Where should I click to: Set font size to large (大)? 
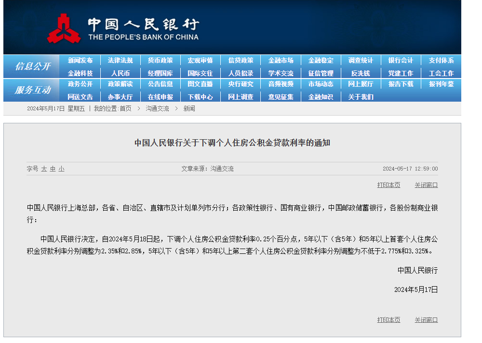[x=44, y=169]
